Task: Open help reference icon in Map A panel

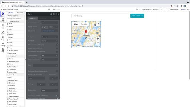Action: pyautogui.click(x=51, y=14)
